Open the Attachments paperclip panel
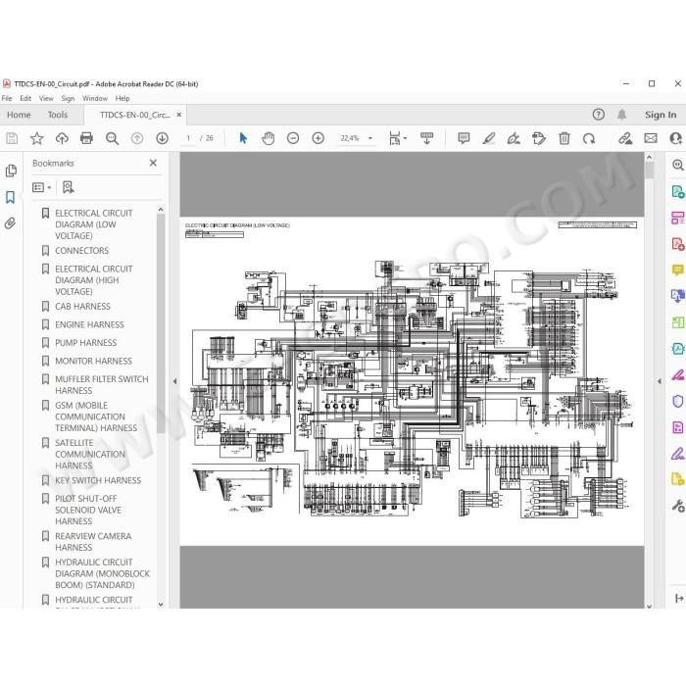This screenshot has width=686, height=686. 11,223
